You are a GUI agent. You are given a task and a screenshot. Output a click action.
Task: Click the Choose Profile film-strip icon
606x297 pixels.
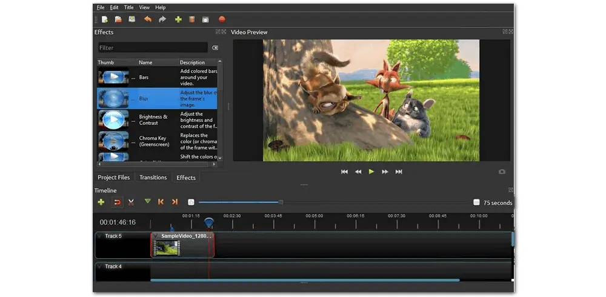point(191,19)
